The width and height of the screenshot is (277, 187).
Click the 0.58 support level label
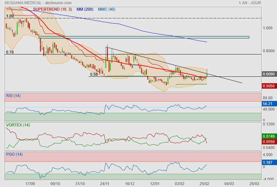pos(94,74)
